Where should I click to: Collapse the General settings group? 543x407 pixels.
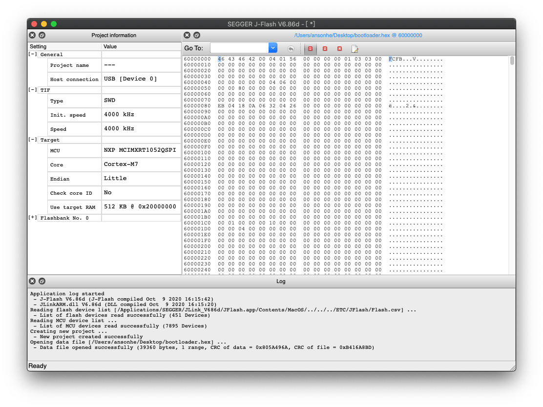click(x=33, y=54)
